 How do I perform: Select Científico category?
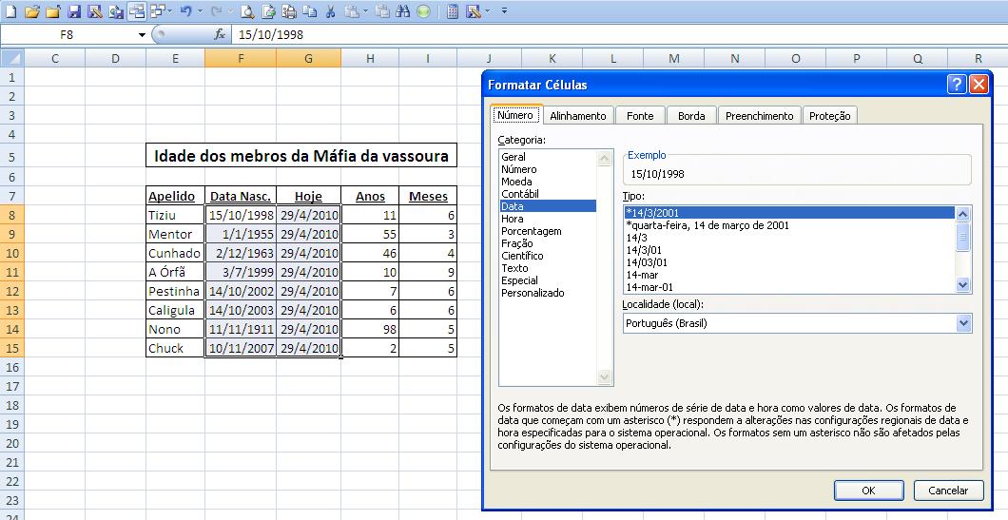pos(547,255)
